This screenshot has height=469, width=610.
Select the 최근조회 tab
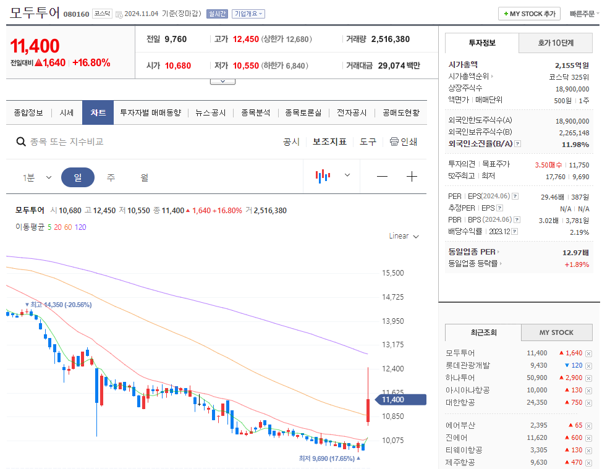pyautogui.click(x=483, y=332)
